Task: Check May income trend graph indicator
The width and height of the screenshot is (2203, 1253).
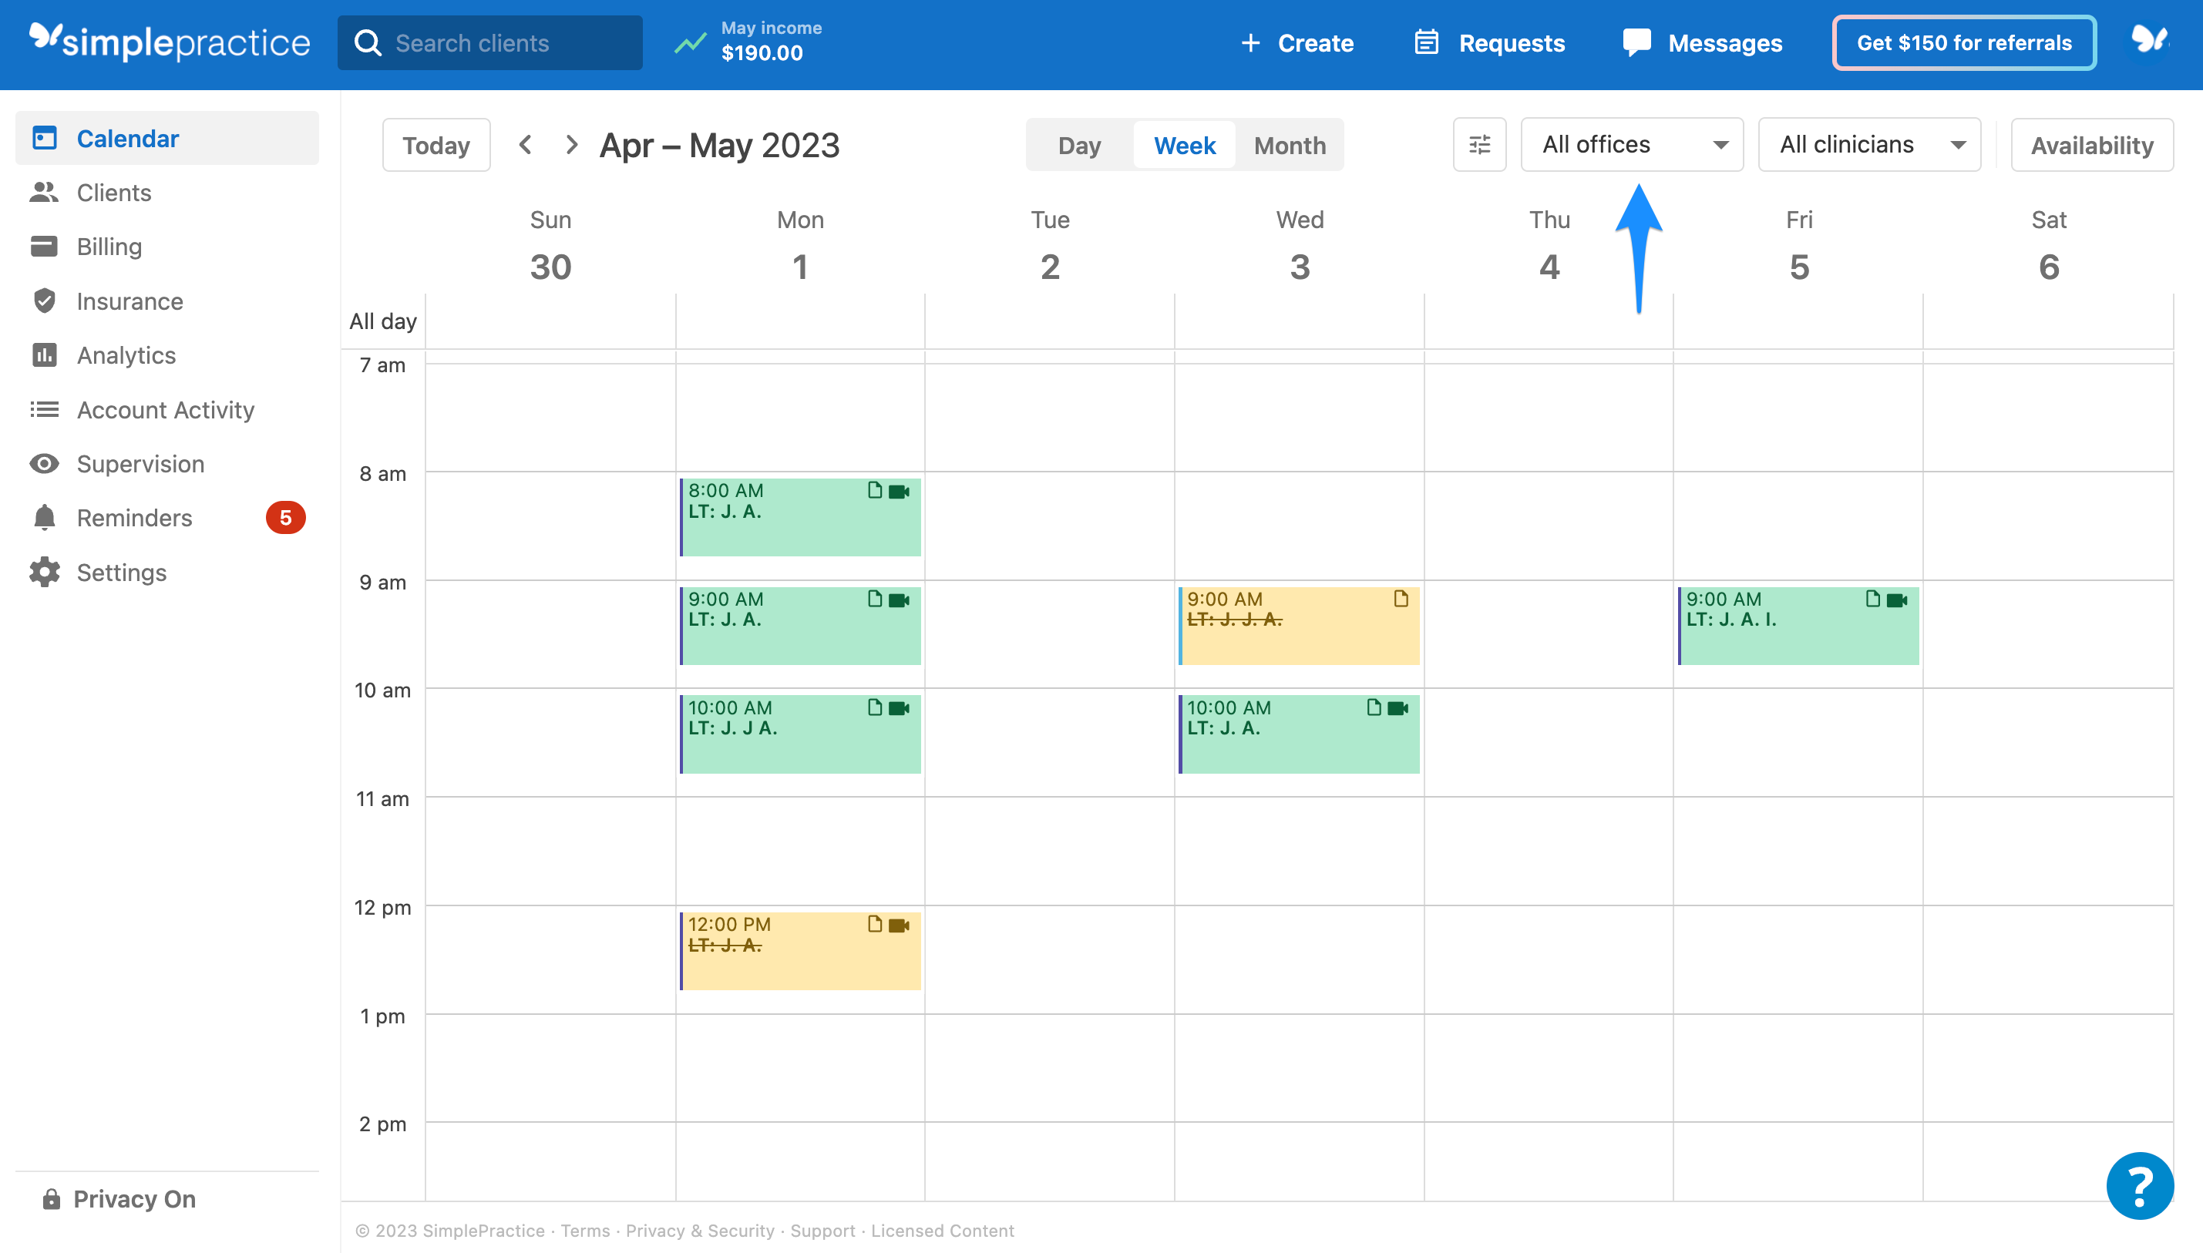Action: click(690, 42)
